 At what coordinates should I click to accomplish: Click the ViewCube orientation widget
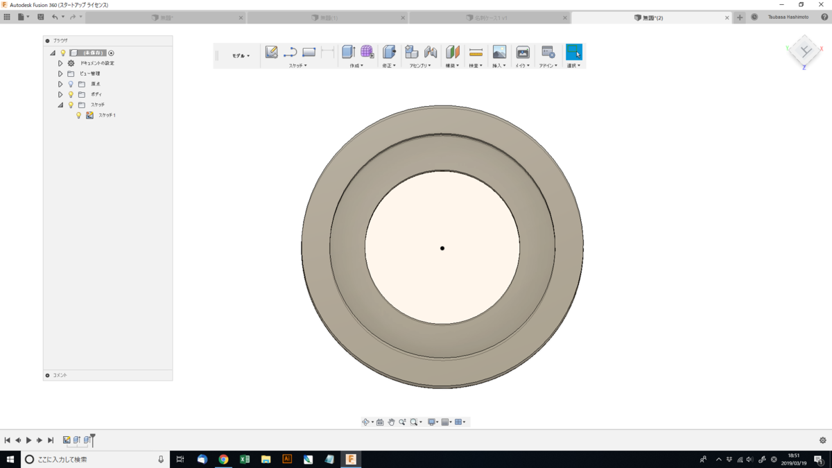[805, 51]
